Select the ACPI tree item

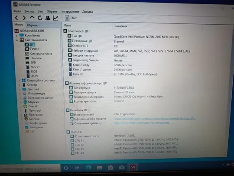(32, 76)
